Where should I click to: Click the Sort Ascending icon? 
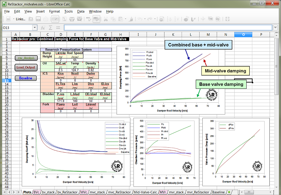pyautogui.click(x=169, y=19)
